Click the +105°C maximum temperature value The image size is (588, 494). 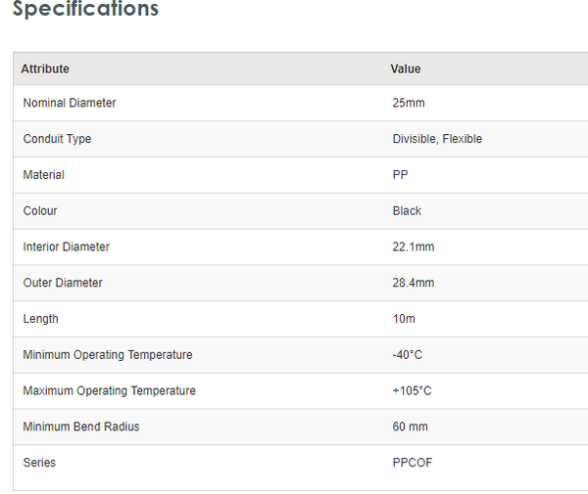click(x=412, y=390)
